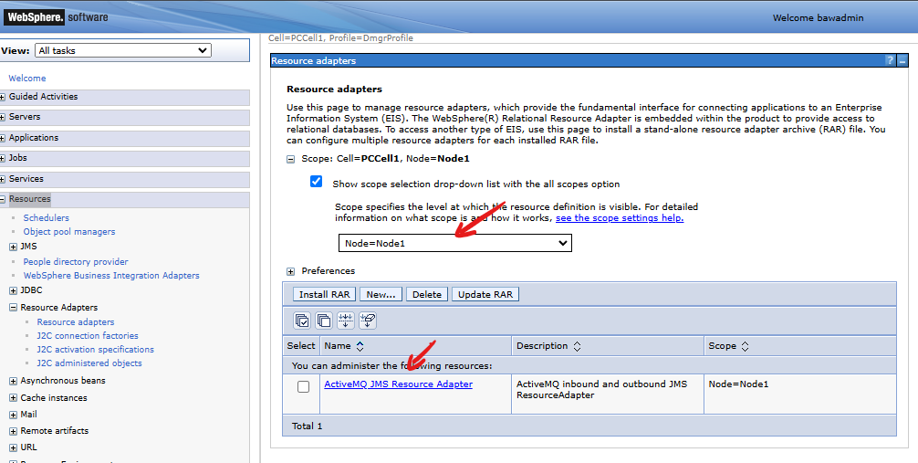Screen dimensions: 918x463
Task: Expand the Cache instances node
Action: pyautogui.click(x=14, y=398)
